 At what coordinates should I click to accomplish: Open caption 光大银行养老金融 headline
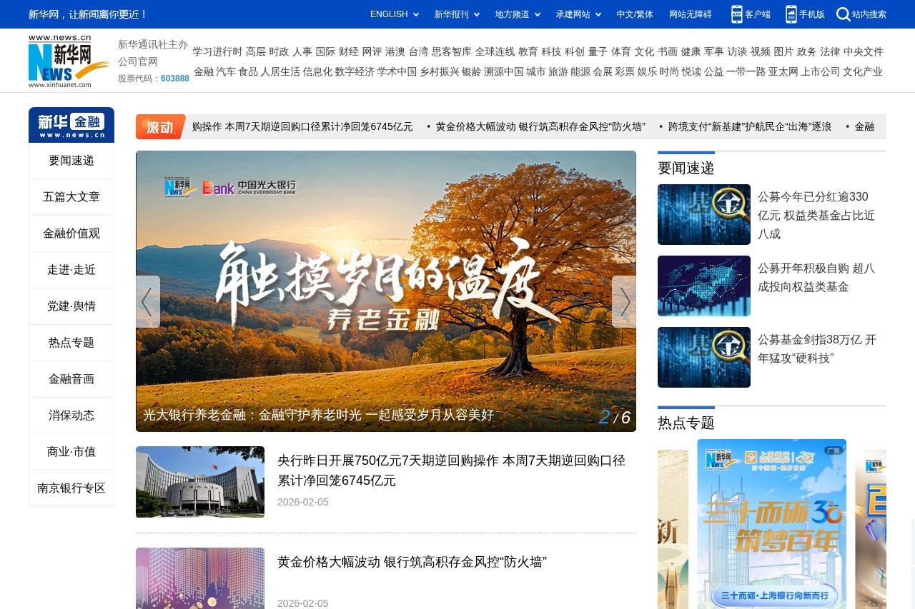(318, 415)
